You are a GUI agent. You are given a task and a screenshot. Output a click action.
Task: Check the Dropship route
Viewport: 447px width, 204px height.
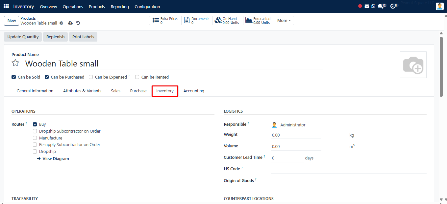click(35, 152)
